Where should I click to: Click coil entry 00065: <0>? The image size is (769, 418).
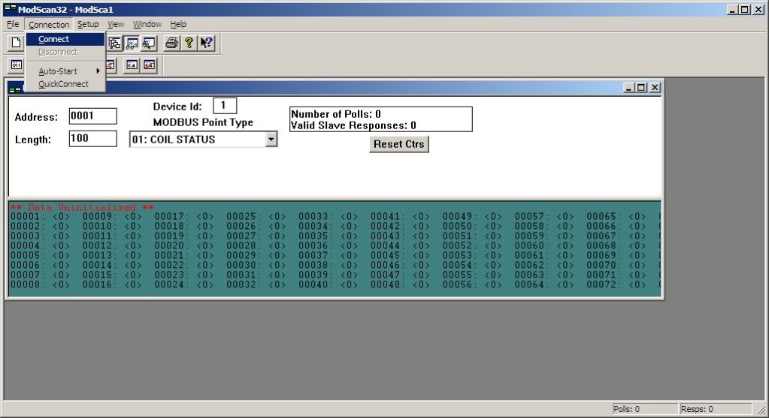[616, 216]
